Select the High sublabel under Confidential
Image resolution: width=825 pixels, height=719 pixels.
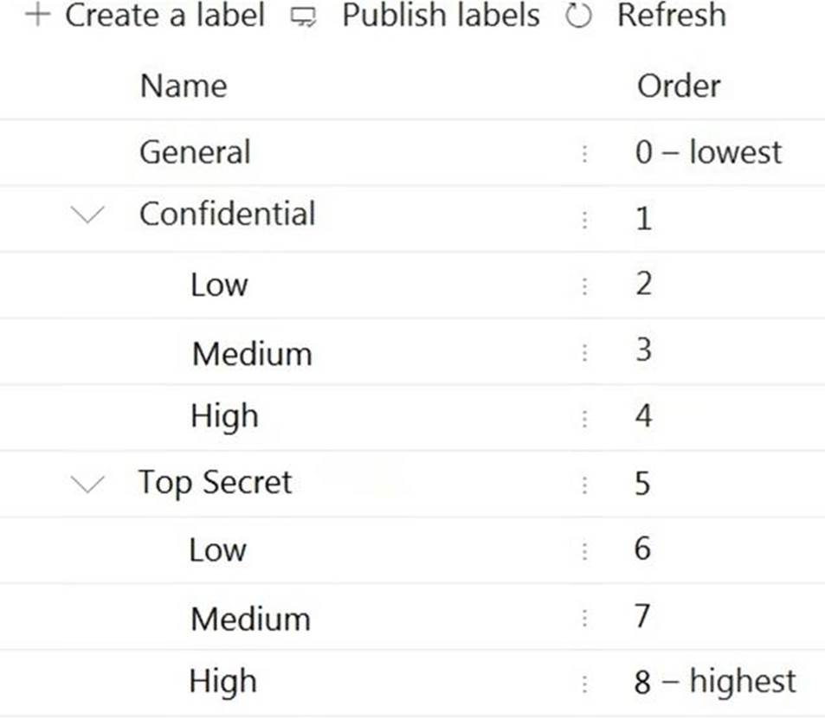[x=224, y=417]
